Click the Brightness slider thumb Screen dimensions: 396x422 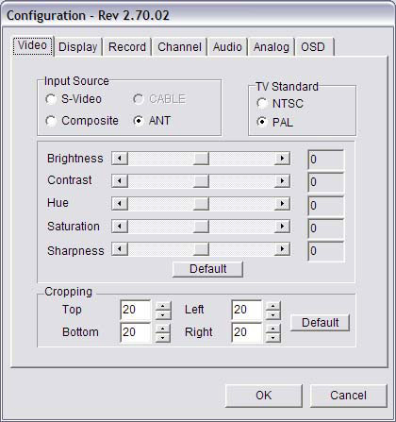tap(201, 159)
